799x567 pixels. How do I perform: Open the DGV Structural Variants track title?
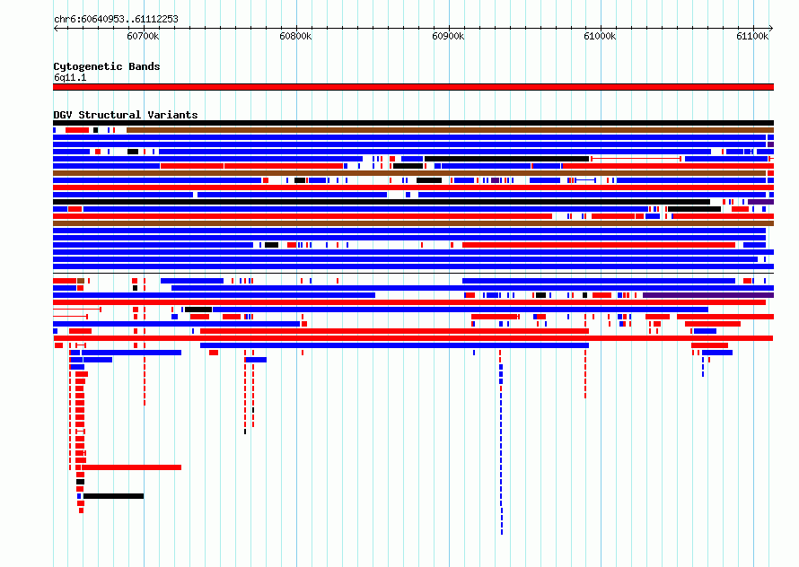point(126,115)
